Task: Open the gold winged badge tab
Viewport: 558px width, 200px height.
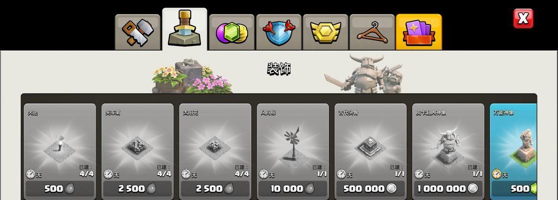Action: click(325, 32)
